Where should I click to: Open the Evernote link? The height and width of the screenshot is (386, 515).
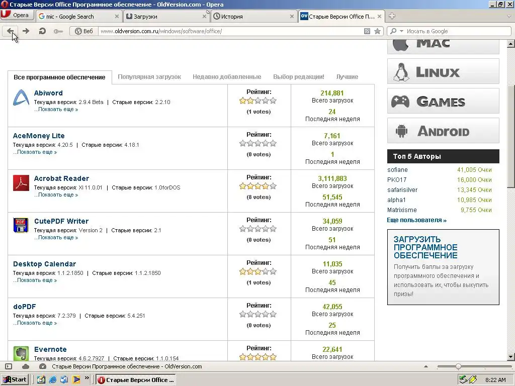tap(50, 349)
